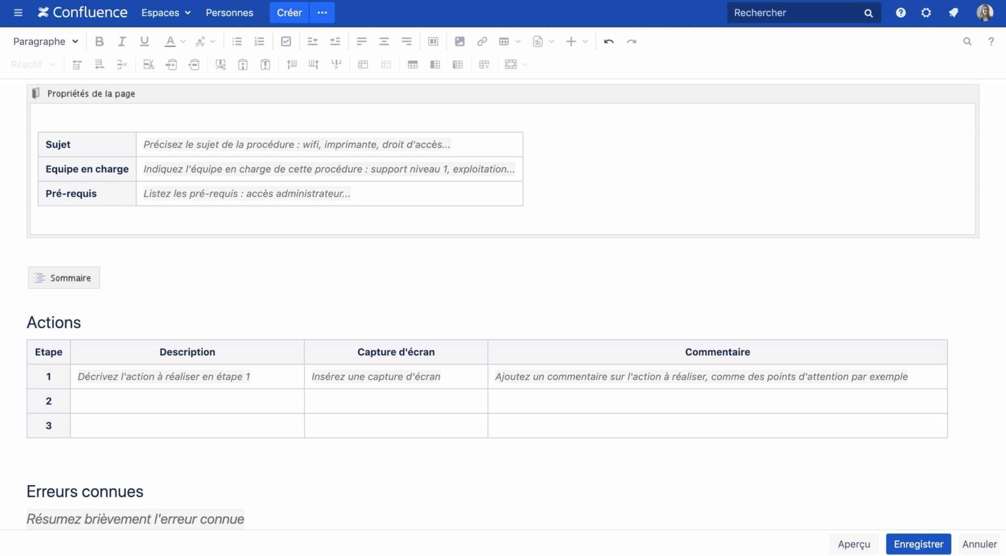
Task: Click the Confluence logo
Action: (x=83, y=13)
